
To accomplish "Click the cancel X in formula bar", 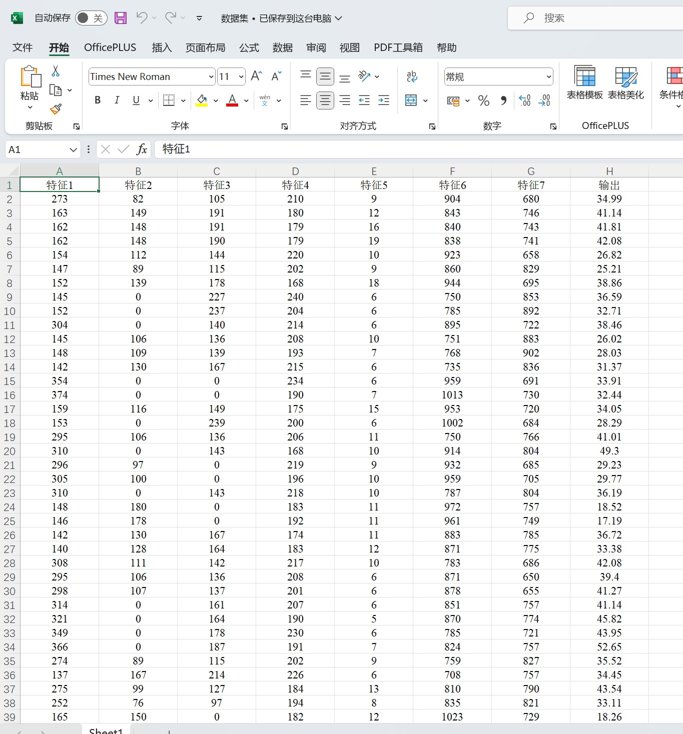I will point(105,149).
